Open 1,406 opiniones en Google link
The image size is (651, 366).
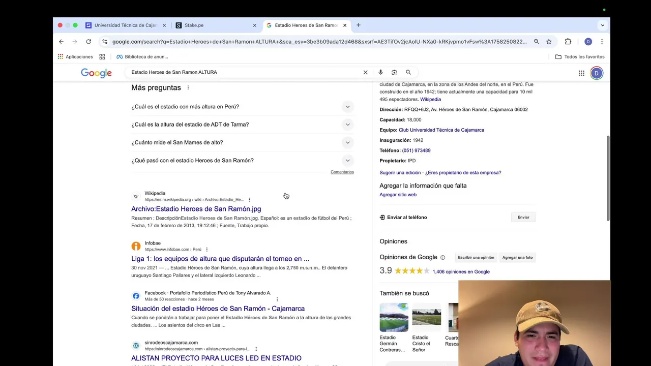tap(461, 272)
